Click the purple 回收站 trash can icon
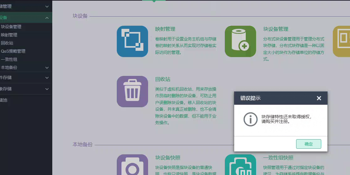 pos(132,91)
